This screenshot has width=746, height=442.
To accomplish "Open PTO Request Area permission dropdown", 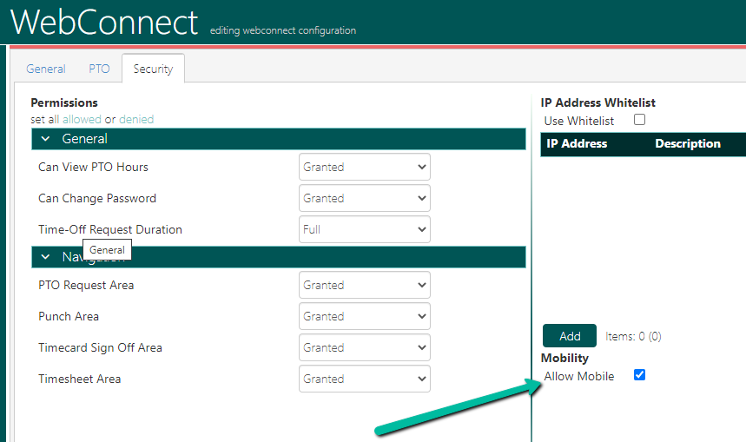I will coord(365,285).
